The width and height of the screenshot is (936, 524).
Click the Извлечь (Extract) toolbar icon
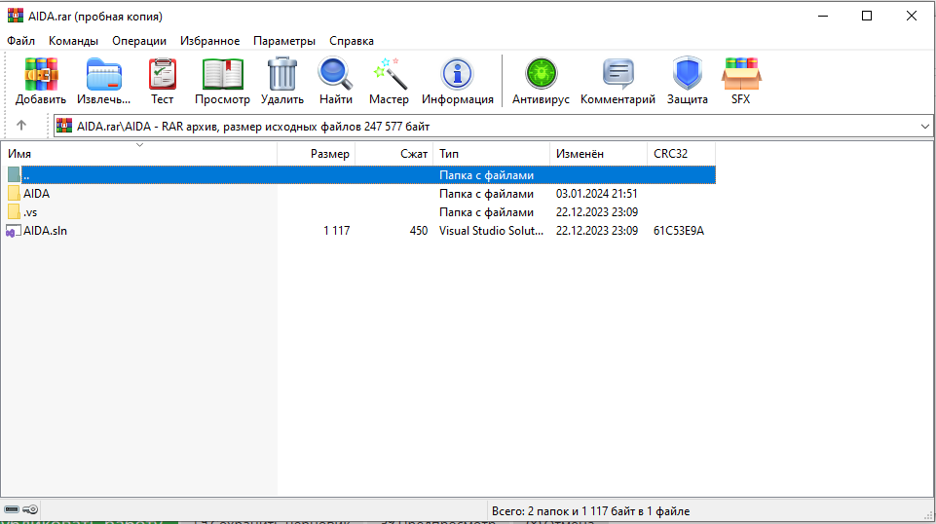click(104, 75)
